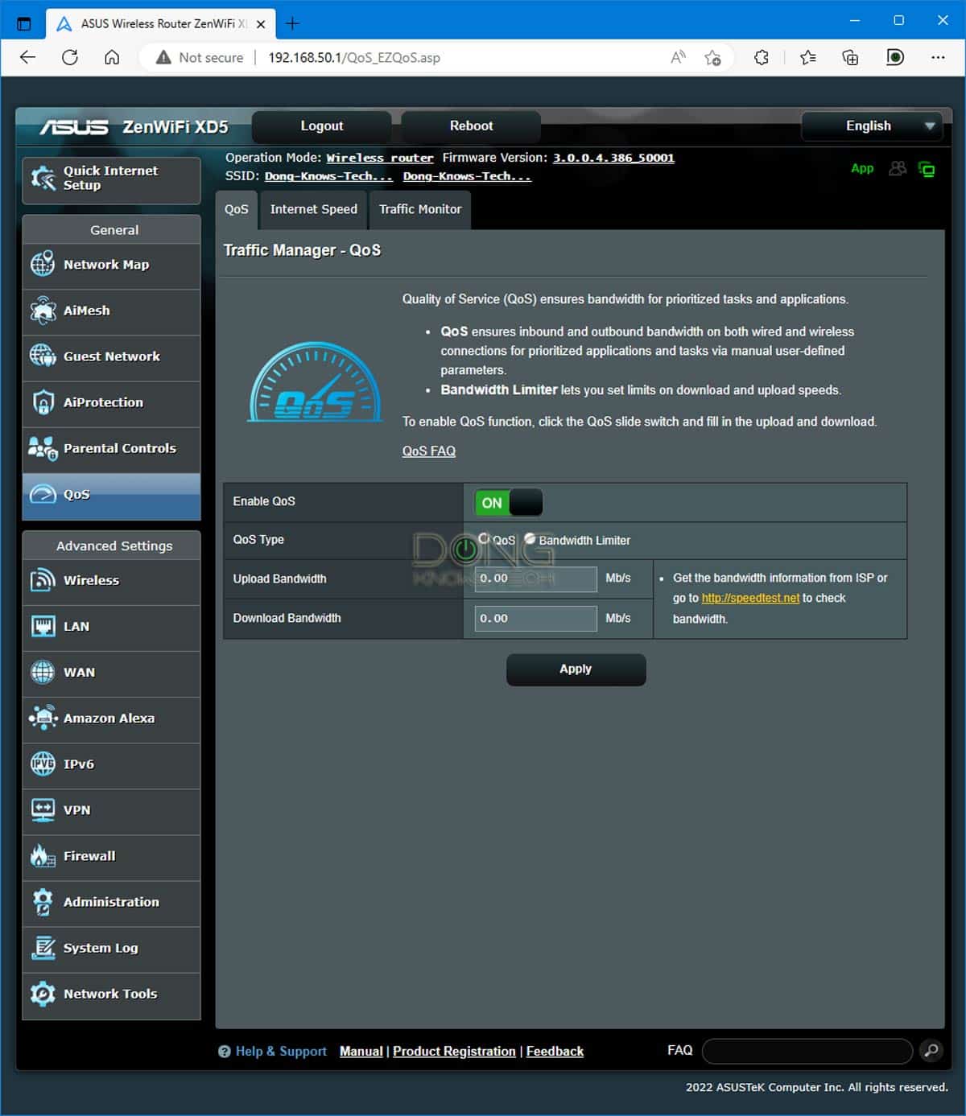
Task: Click the Upload Bandwidth input field
Action: tap(536, 579)
